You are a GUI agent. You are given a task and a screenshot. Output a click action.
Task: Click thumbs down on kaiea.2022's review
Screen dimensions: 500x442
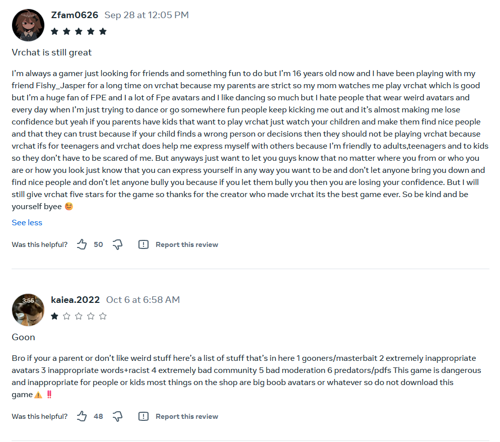[x=117, y=416]
